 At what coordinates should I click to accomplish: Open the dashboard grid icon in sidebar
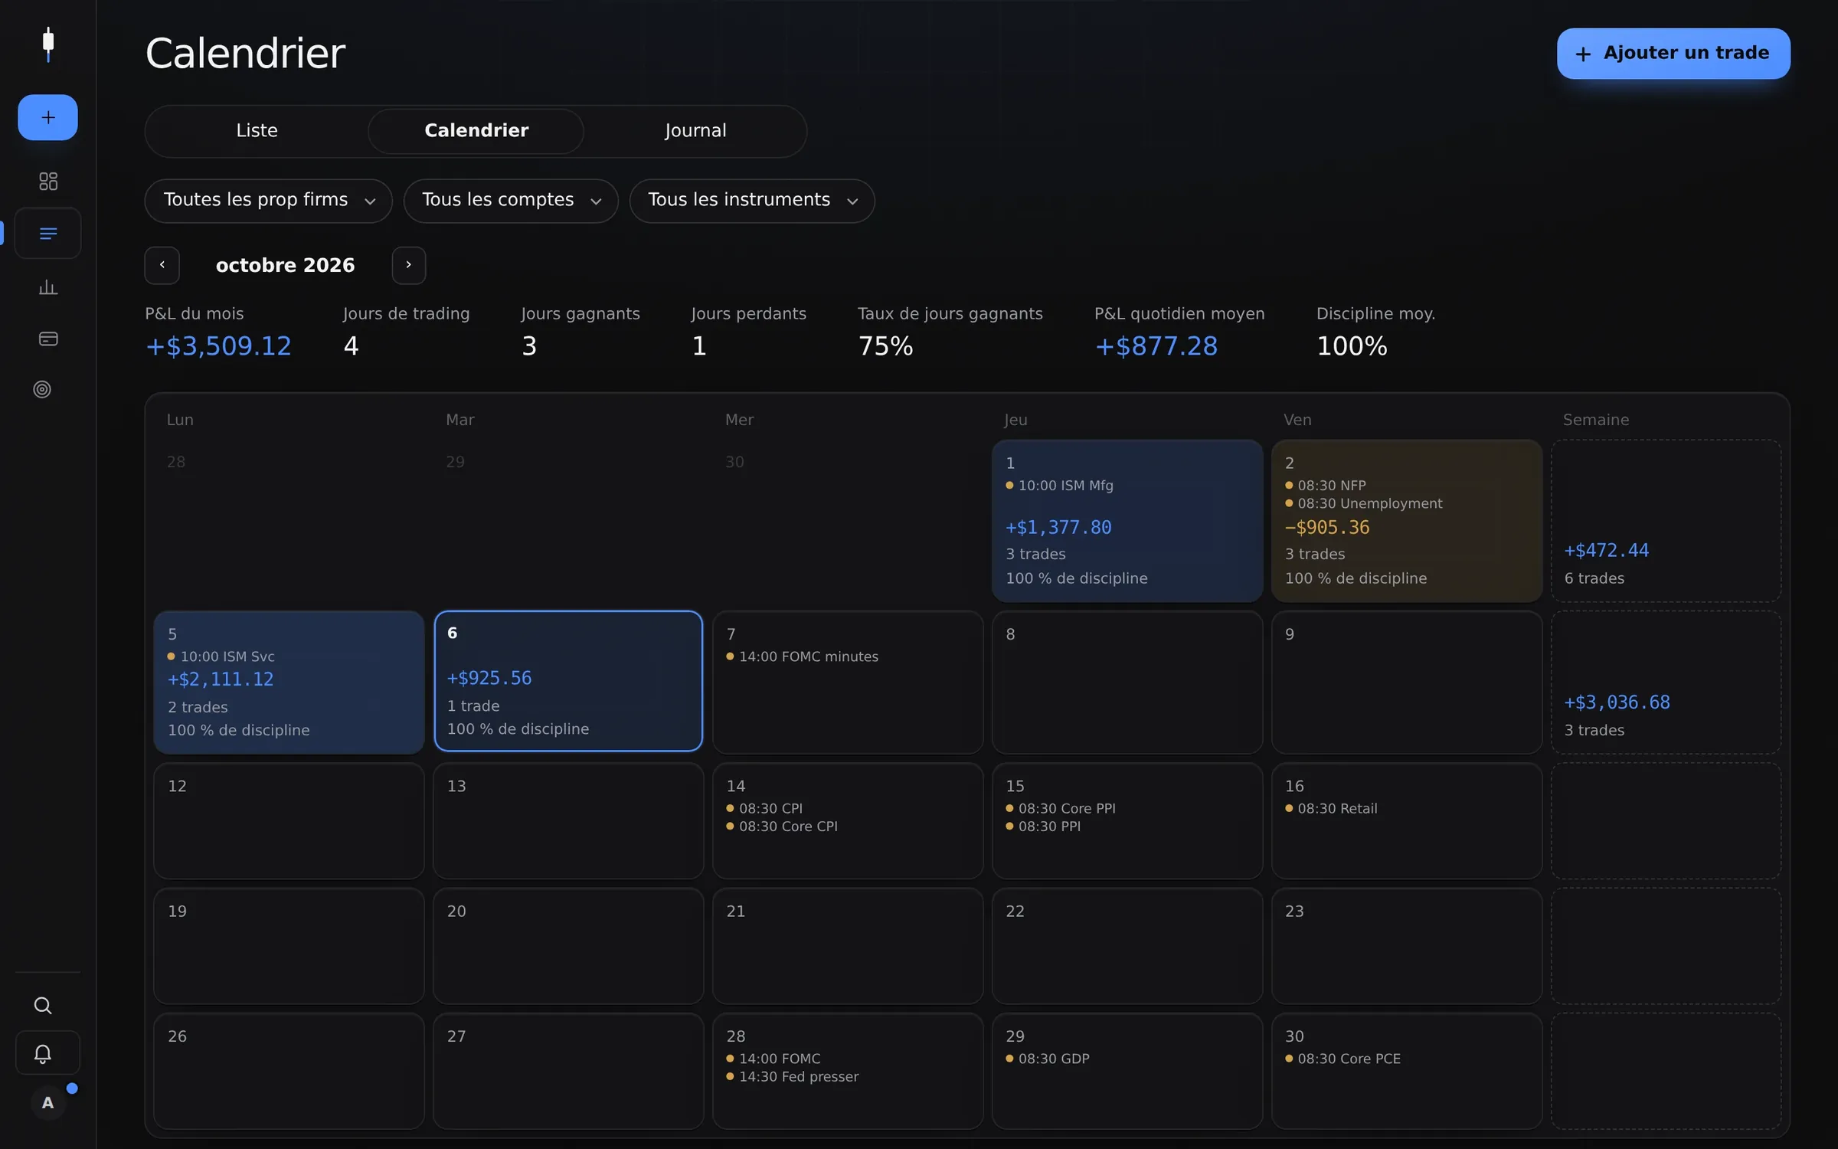pyautogui.click(x=47, y=181)
